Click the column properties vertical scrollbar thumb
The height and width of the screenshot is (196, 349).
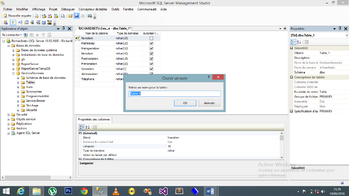[282, 138]
